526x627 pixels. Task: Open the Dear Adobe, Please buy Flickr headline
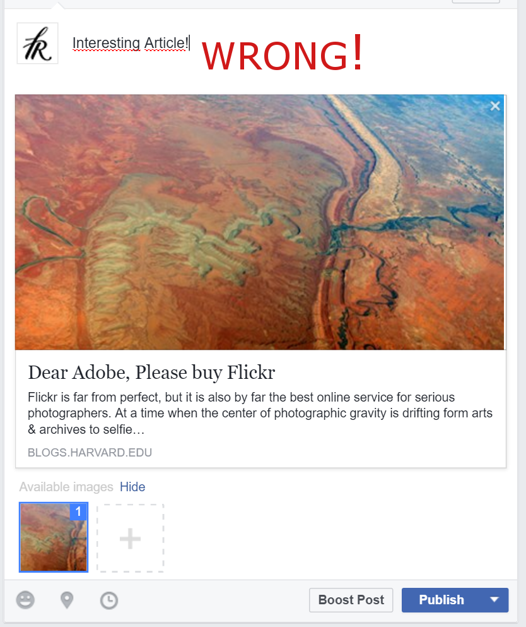point(151,373)
